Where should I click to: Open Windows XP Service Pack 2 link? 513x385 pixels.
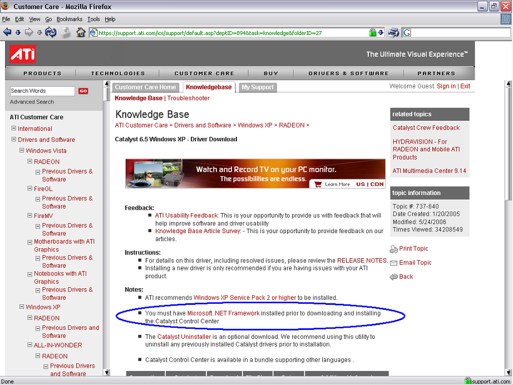245,298
